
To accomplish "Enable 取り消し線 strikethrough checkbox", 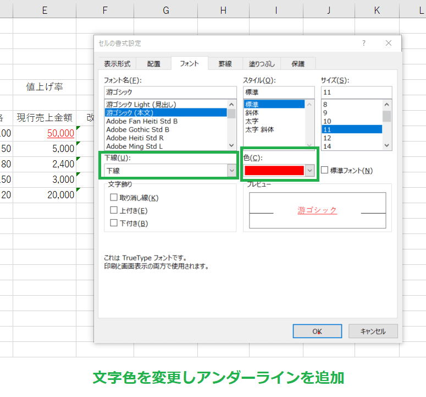I will click(x=114, y=197).
